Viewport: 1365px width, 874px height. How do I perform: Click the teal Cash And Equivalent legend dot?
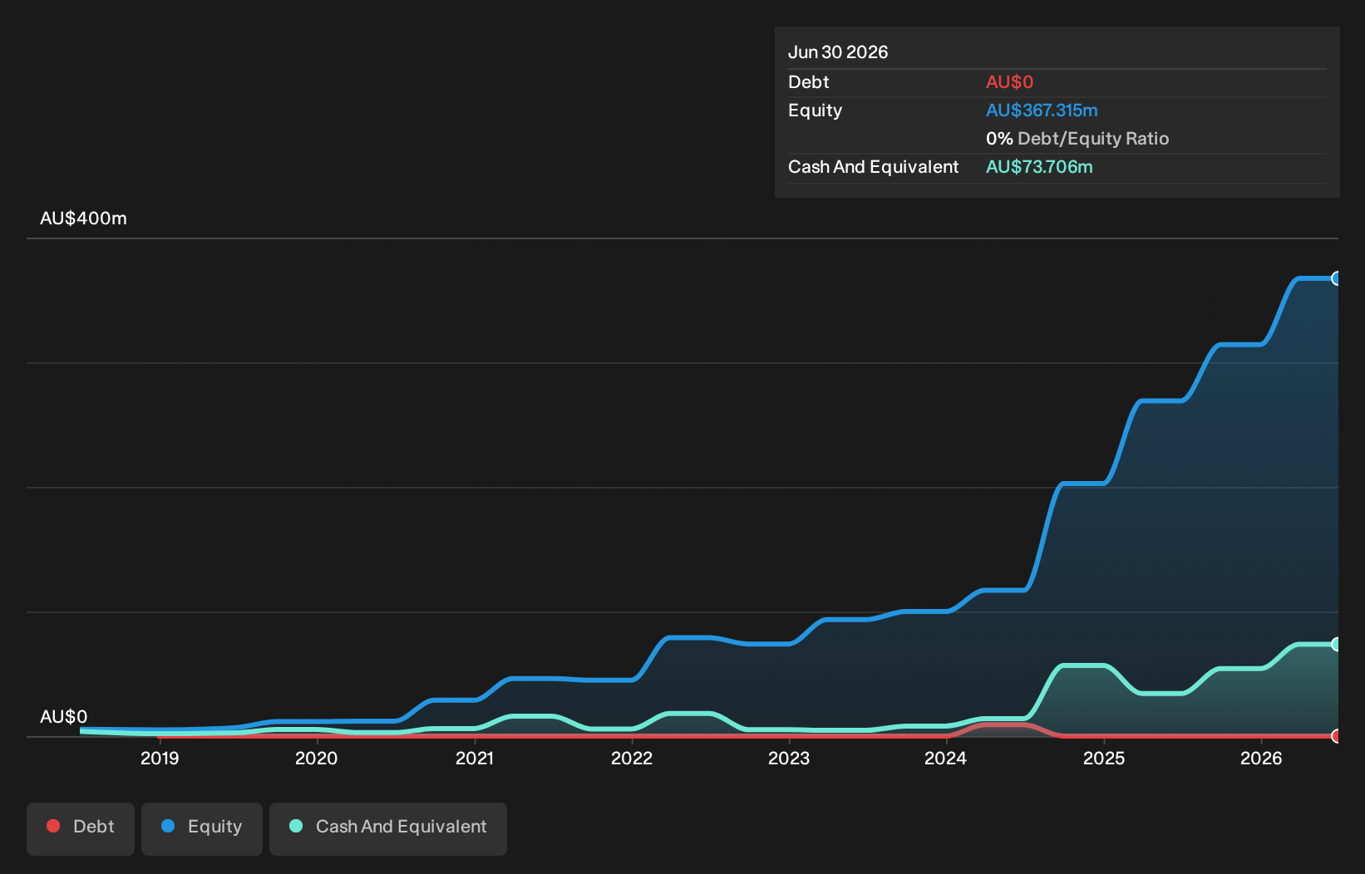pos(296,826)
